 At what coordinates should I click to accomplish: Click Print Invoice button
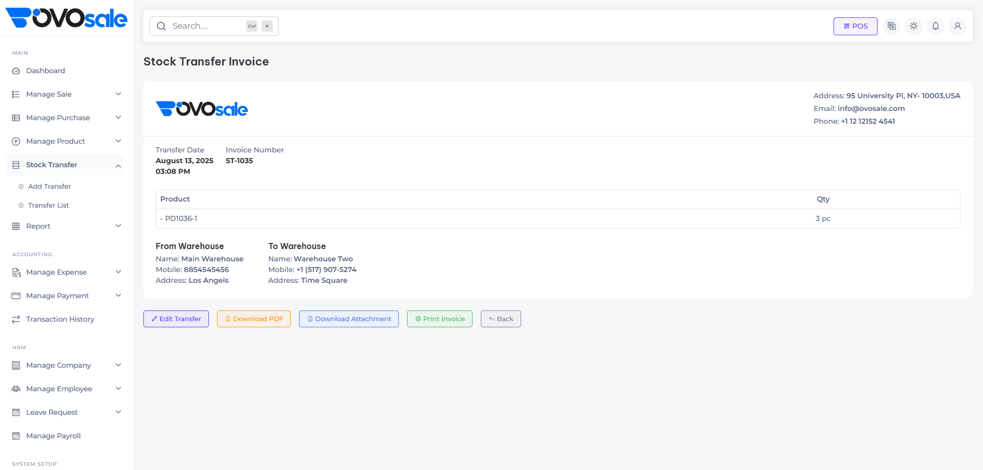[x=440, y=319]
